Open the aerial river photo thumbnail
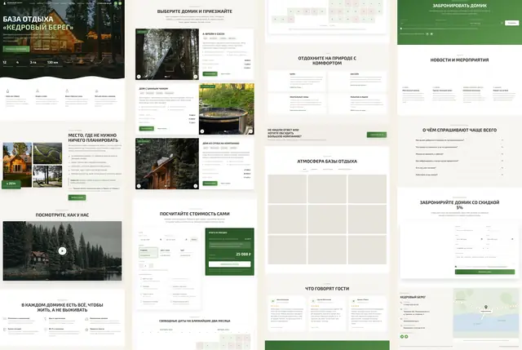Image resolution: width=522 pixels, height=350 pixels. (x=47, y=153)
